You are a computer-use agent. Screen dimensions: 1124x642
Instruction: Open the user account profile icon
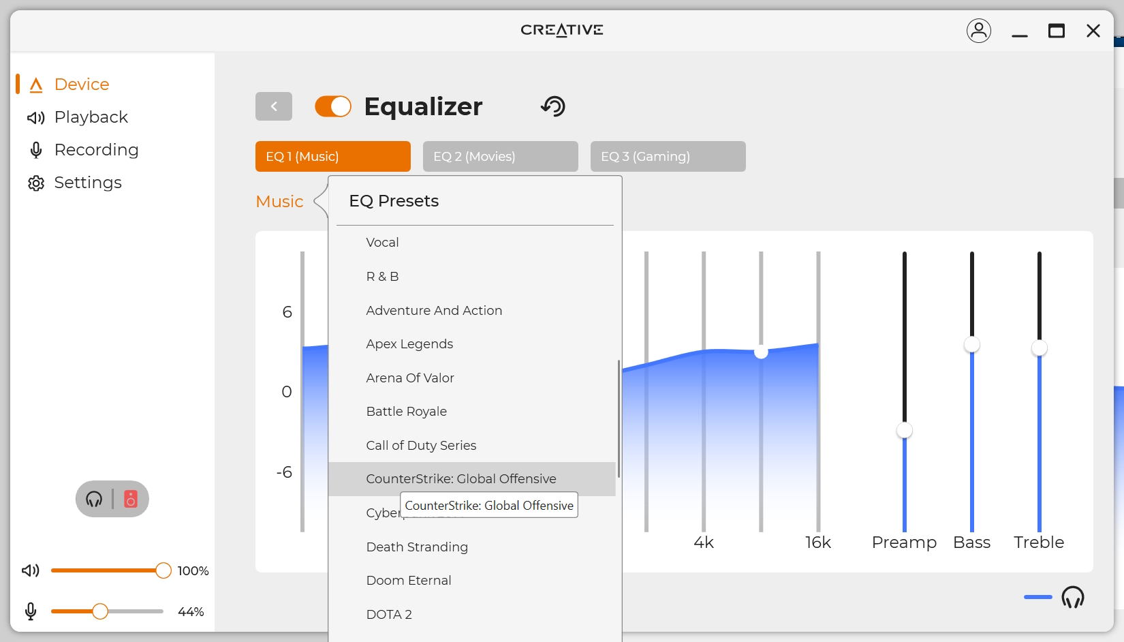point(978,31)
